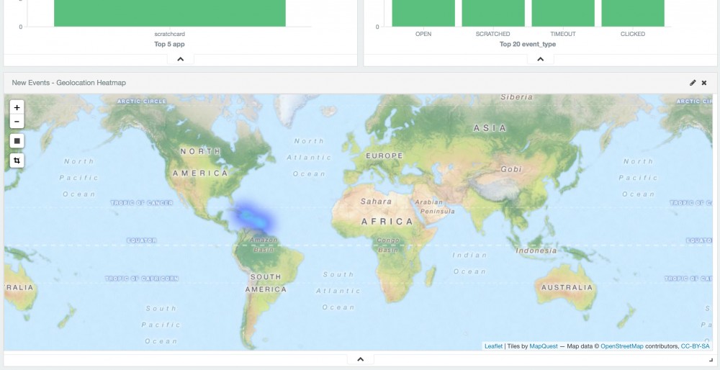This screenshot has height=370, width=720.
Task: Select the OPEN event type bar
Action: point(423,13)
